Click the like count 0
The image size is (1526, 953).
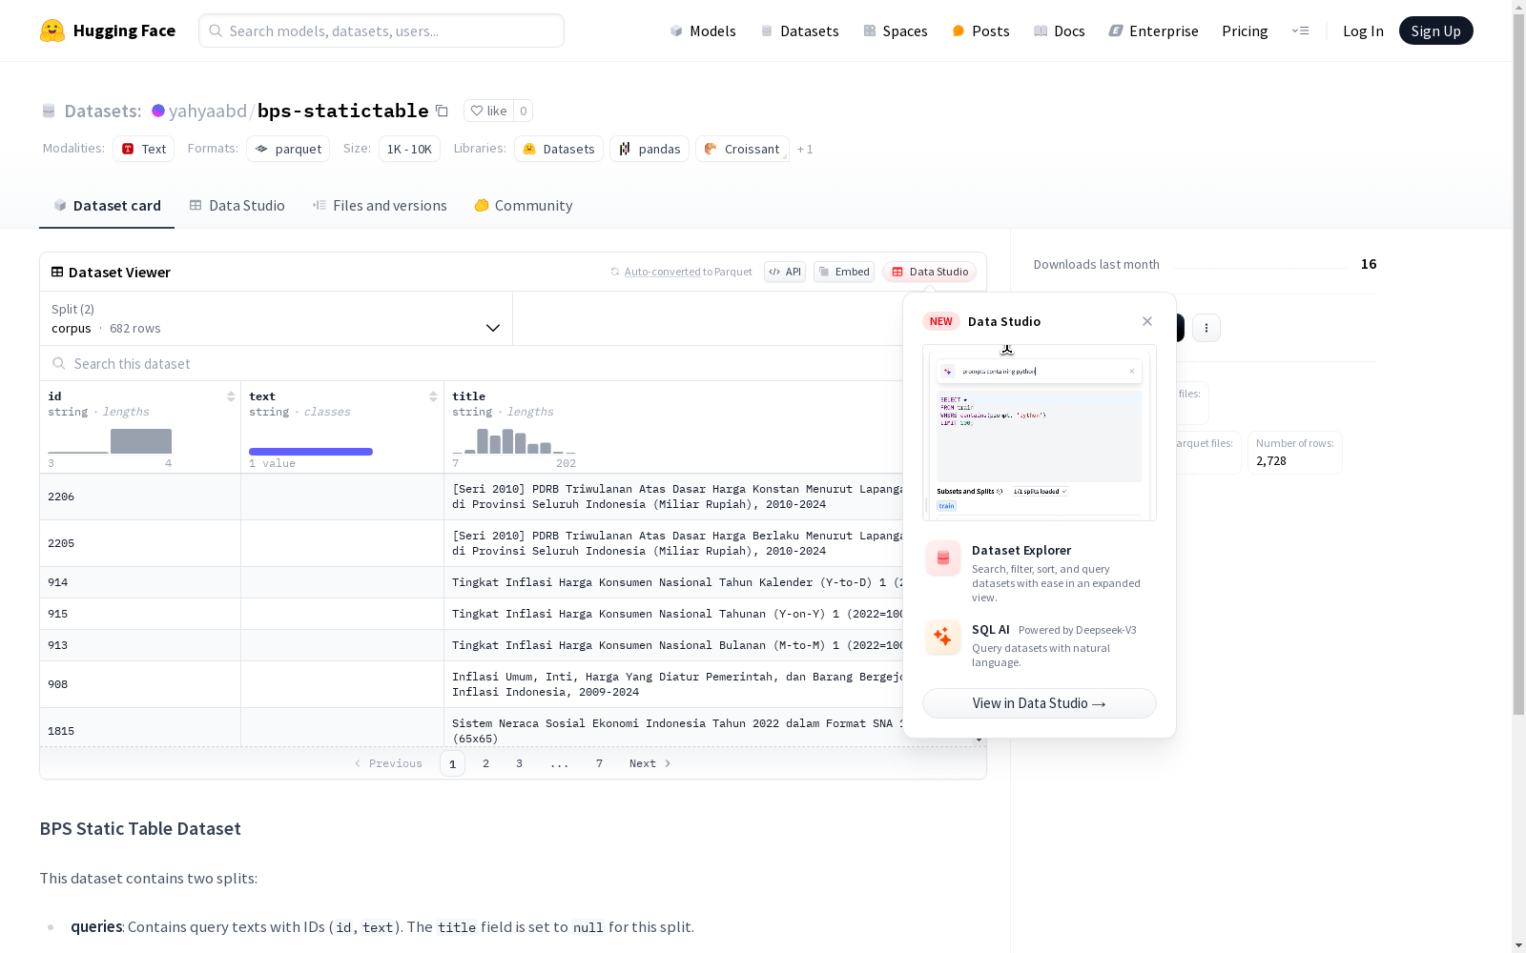[523, 111]
